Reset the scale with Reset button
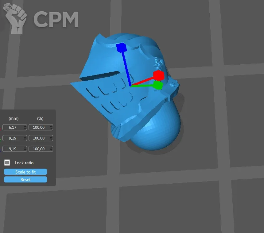Screen dimensions: 264x233 point(25,180)
